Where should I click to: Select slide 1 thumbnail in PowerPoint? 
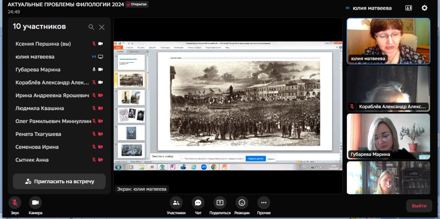point(131,62)
